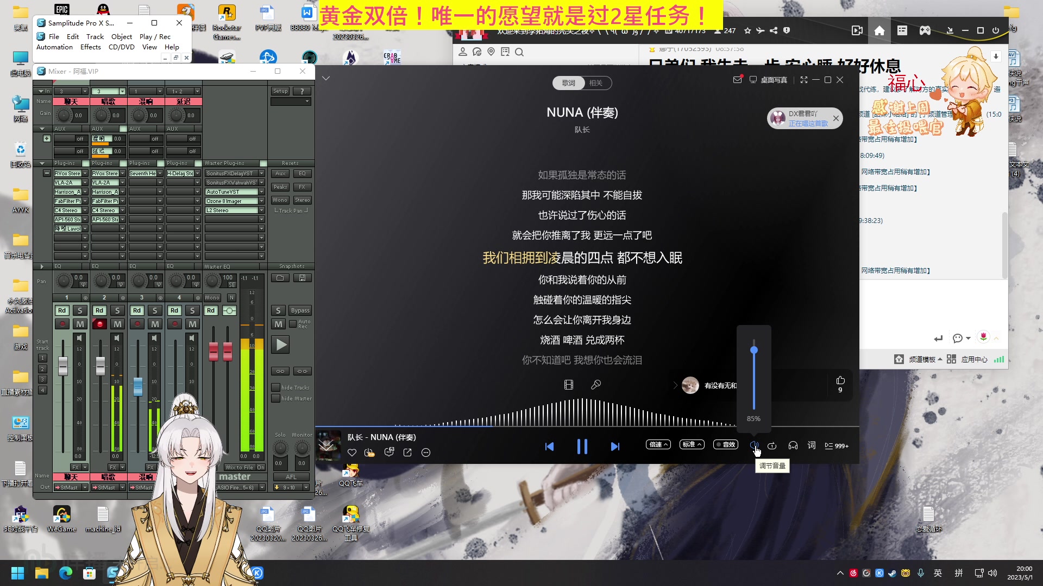Click the microphone sing icon under lyrics
The height and width of the screenshot is (586, 1043).
click(596, 385)
